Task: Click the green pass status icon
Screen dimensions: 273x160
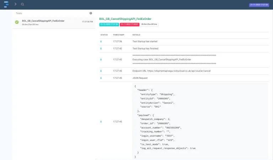Action: coord(17,22)
